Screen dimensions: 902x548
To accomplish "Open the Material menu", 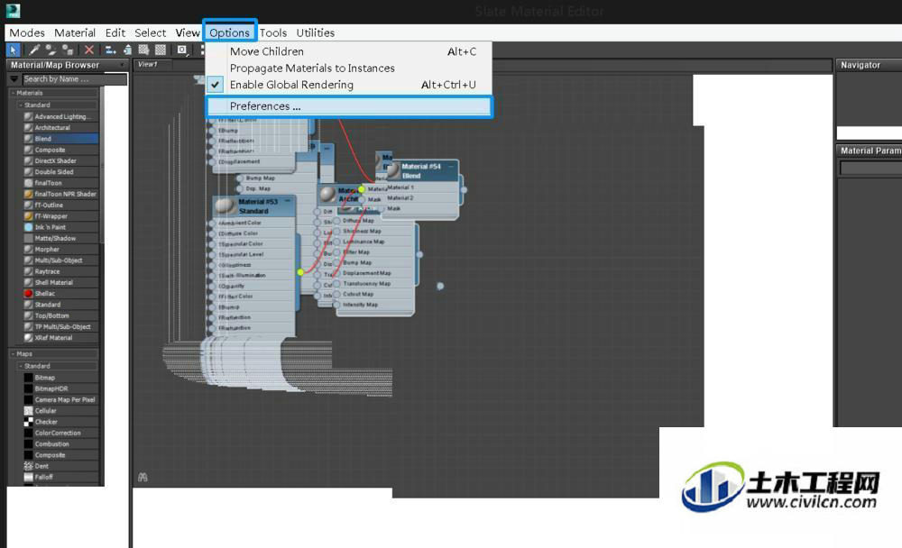I will point(75,32).
